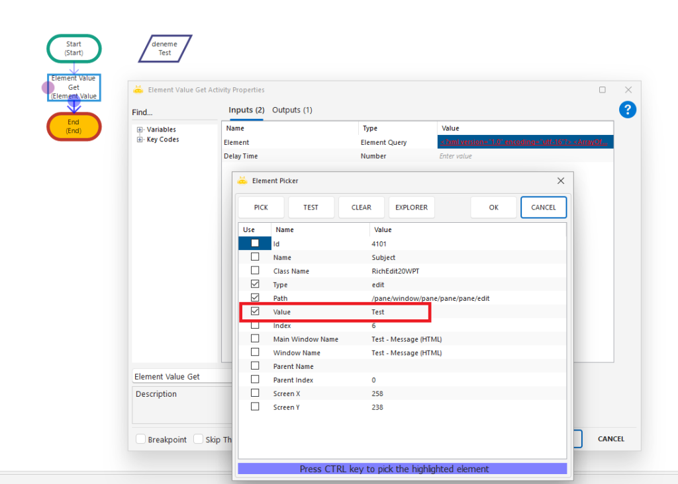Toggle the Breakpoint checkbox
Viewport: 678px width, 484px height.
point(141,439)
